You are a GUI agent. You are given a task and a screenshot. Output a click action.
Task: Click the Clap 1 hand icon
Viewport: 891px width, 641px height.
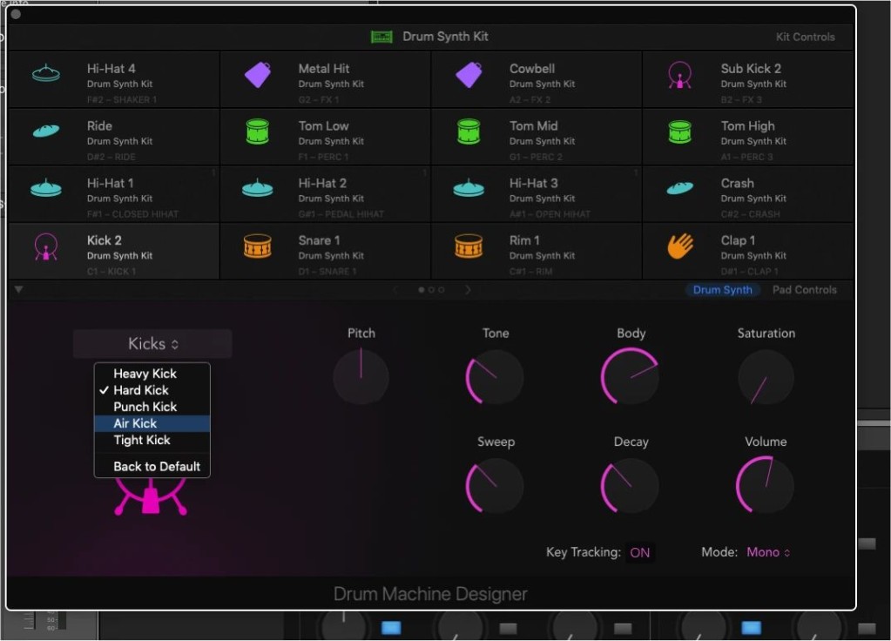coord(680,246)
